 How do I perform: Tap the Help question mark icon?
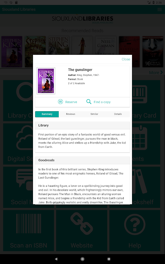tap(135, 224)
